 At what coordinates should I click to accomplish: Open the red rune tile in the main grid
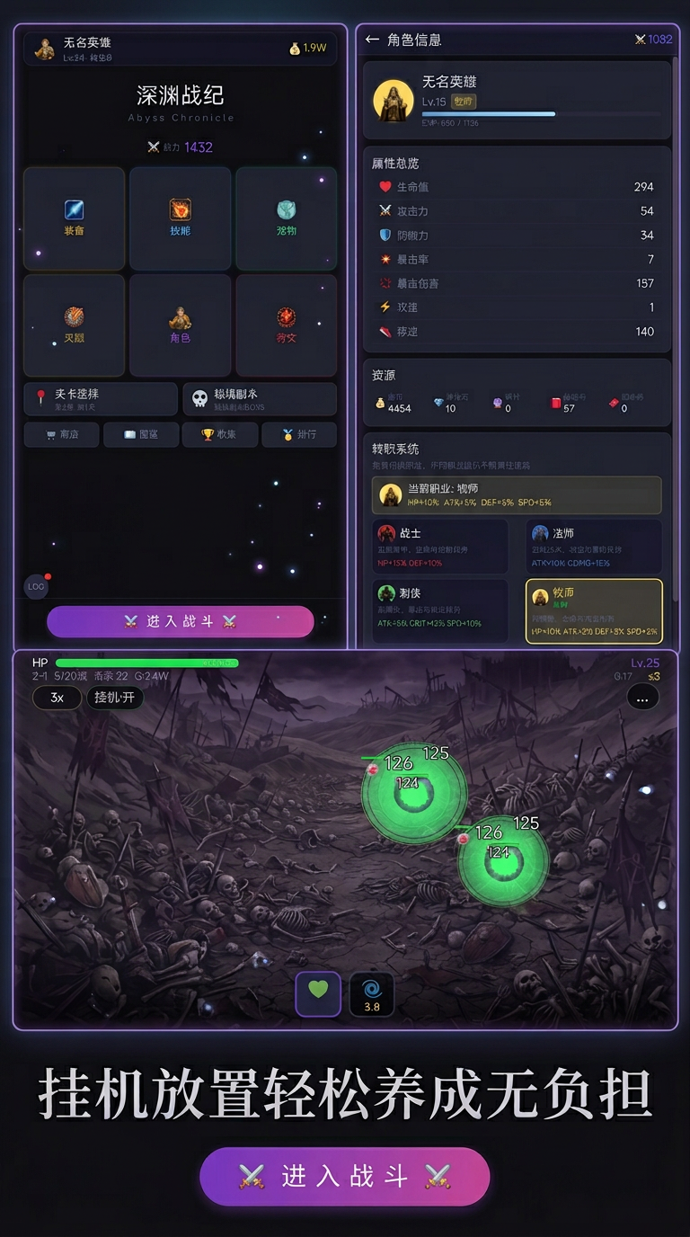tap(287, 325)
